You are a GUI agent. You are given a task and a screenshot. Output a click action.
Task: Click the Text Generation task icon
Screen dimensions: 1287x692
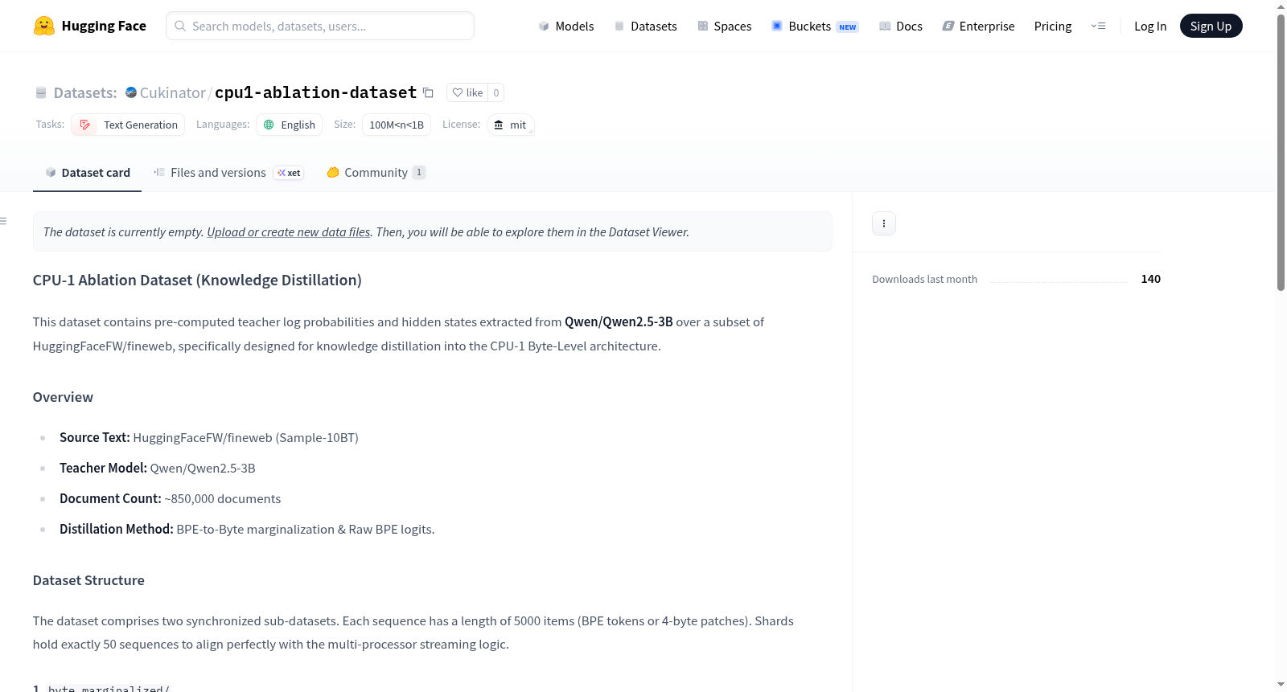85,125
